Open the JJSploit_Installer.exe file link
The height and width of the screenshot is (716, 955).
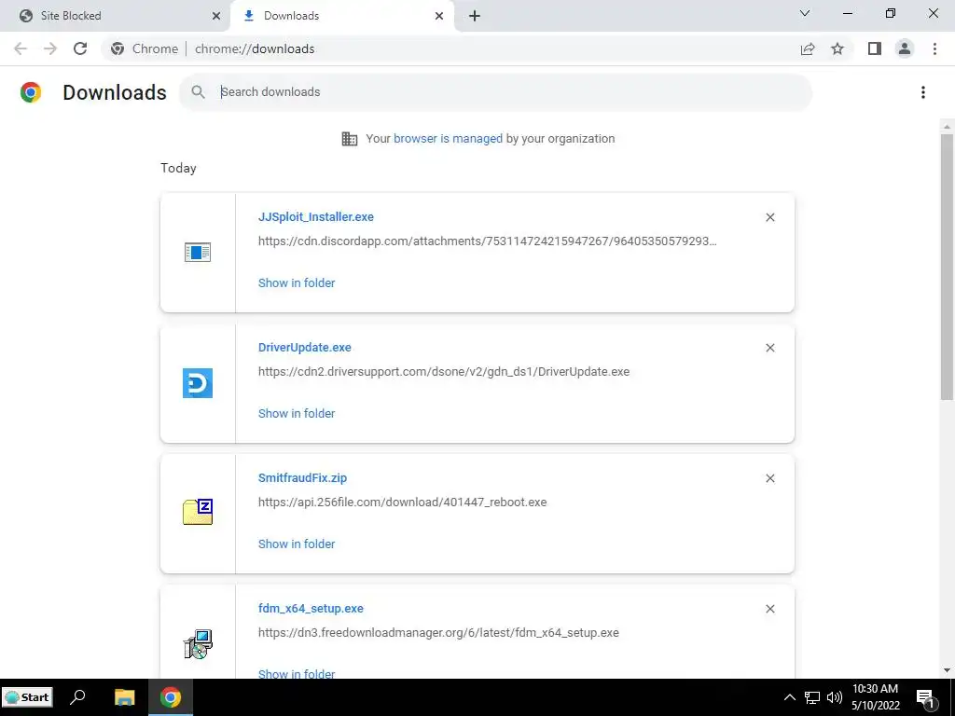316,216
